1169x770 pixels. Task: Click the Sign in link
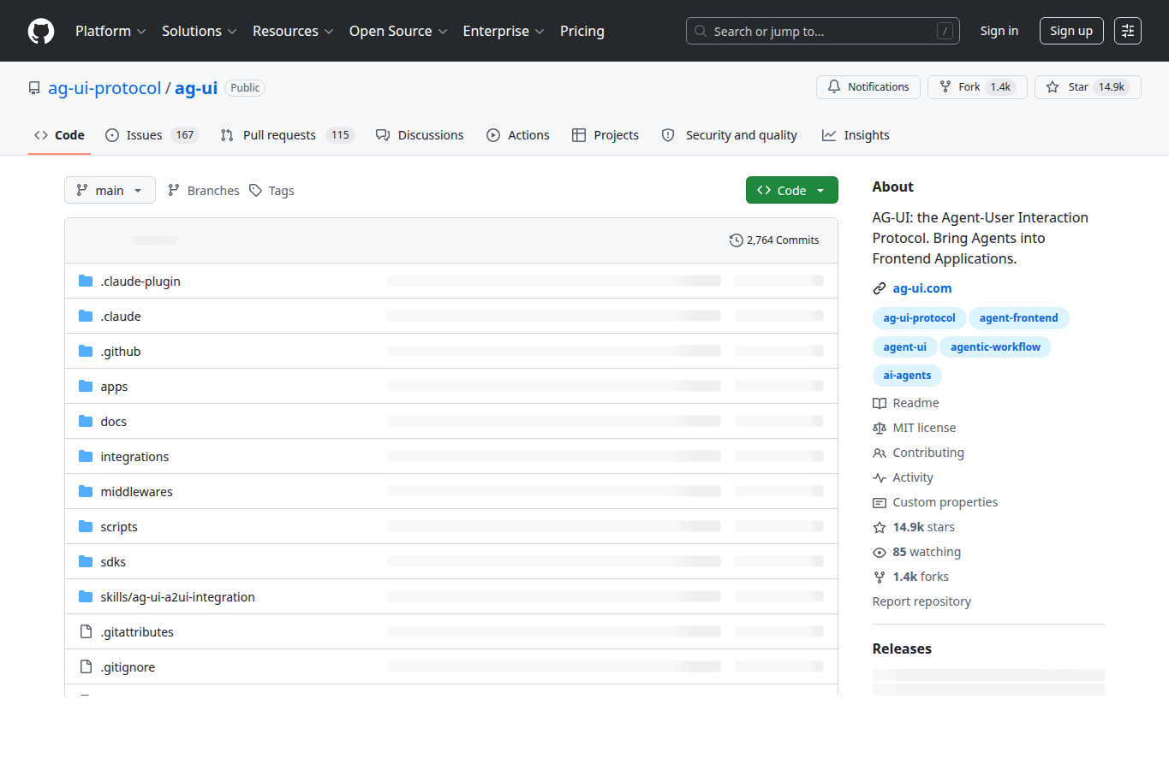pos(999,31)
